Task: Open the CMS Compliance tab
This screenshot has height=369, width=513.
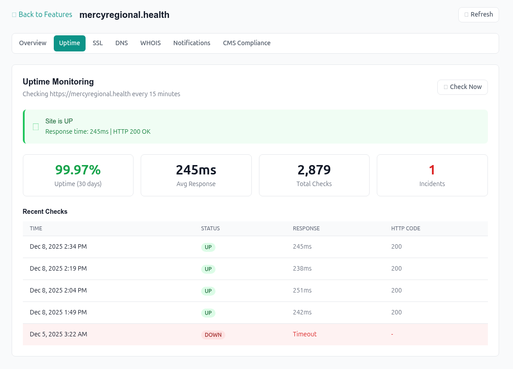Action: pos(247,43)
